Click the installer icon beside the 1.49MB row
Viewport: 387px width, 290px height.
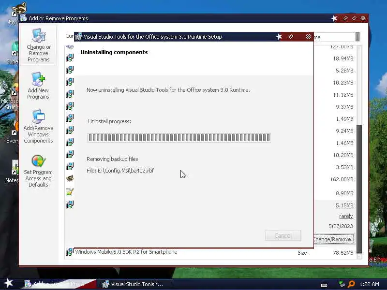[x=70, y=118]
